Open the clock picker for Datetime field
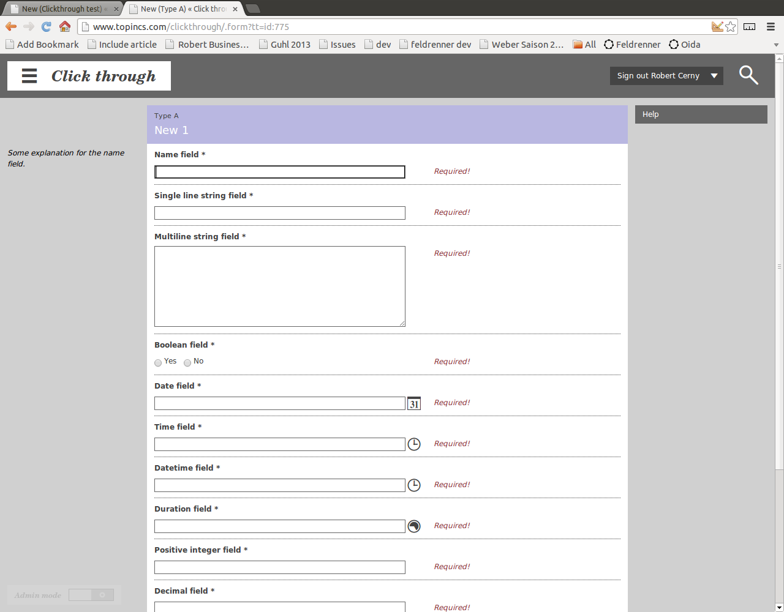This screenshot has height=612, width=784. [414, 485]
